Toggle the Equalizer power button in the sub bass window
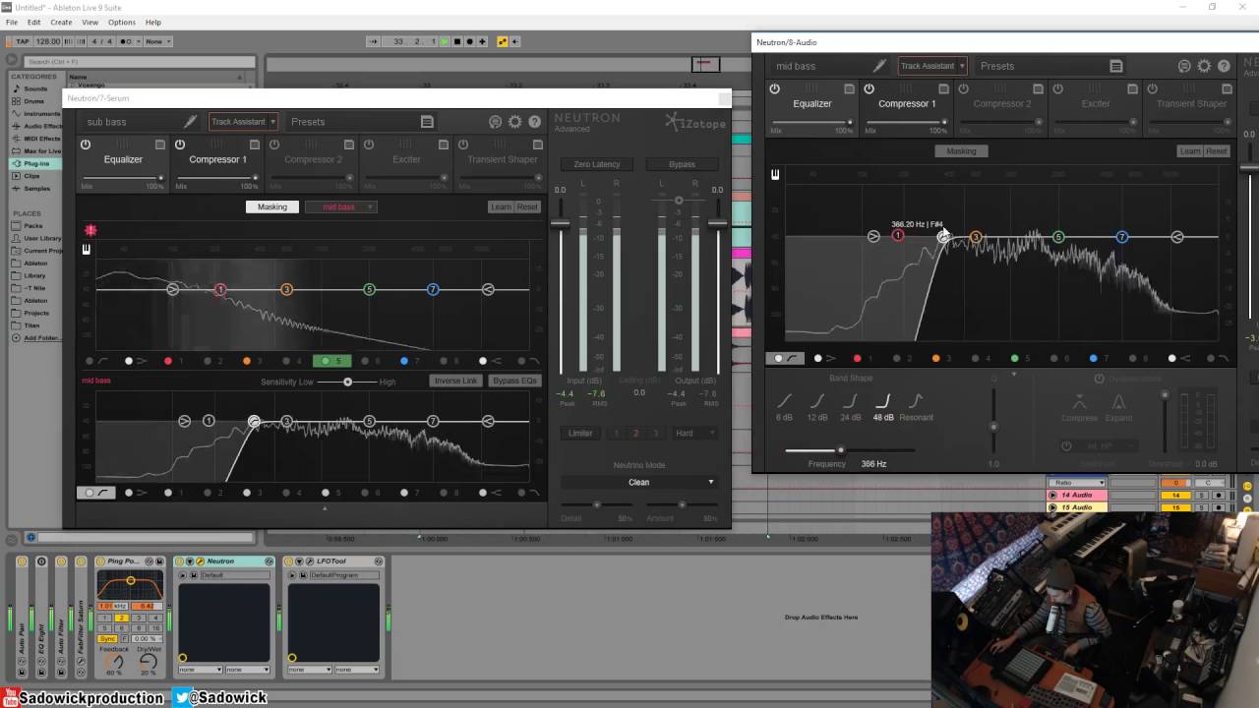This screenshot has height=708, width=1259. click(x=86, y=145)
